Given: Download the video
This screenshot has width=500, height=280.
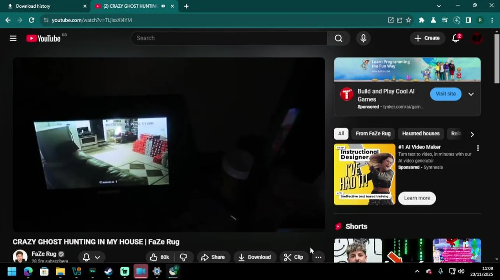Looking at the screenshot, I should [x=255, y=257].
